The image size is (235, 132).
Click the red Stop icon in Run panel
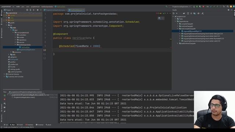pyautogui.click(x=4, y=99)
